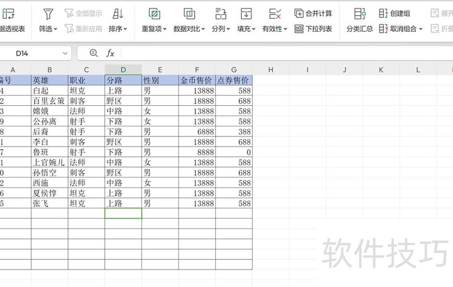Select column K header

click(381, 70)
